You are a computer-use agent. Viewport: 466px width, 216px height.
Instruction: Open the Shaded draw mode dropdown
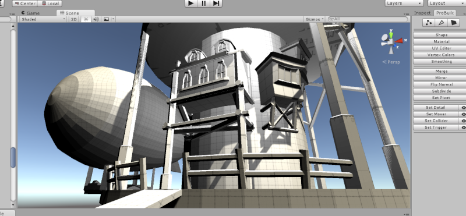[x=44, y=19]
